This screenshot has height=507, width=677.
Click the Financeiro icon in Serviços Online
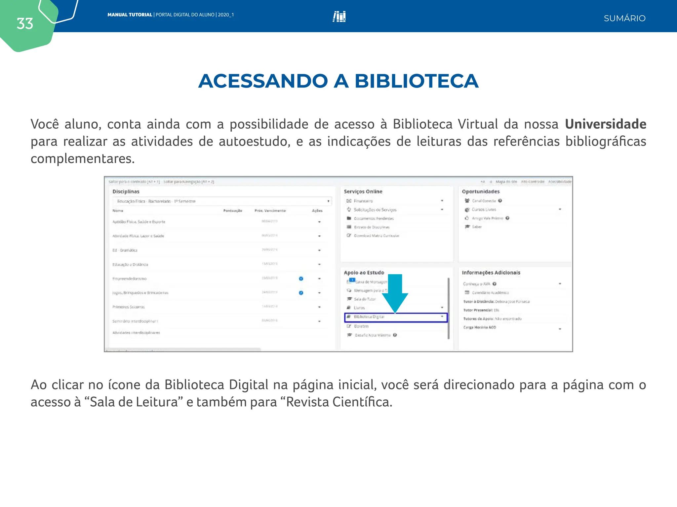pos(348,201)
